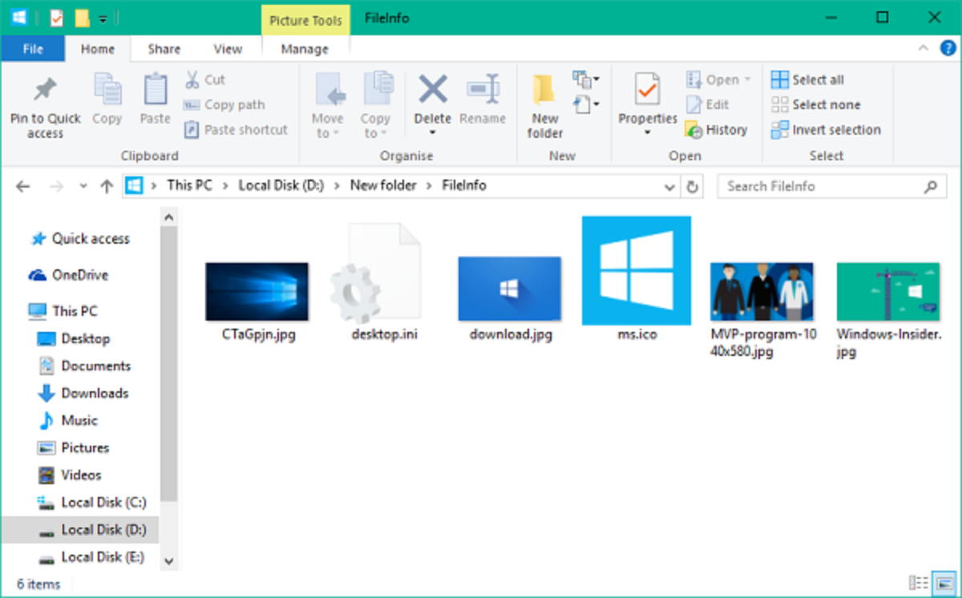Switch to details view in status bar
This screenshot has width=962, height=598.
(x=919, y=583)
